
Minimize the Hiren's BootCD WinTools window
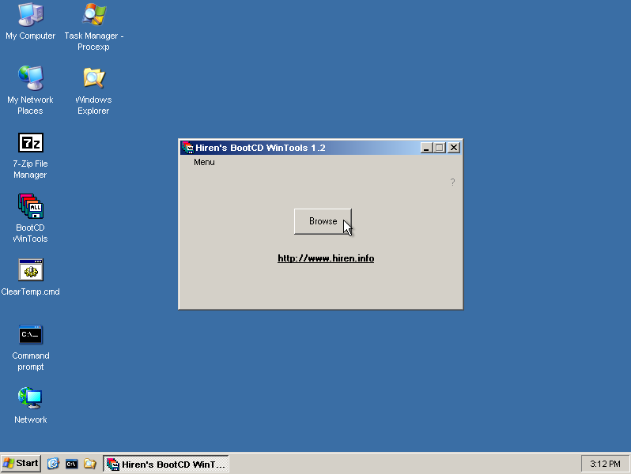pos(426,148)
